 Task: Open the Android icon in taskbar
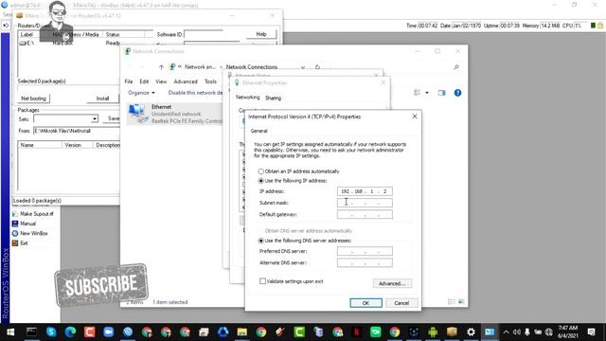(433, 332)
